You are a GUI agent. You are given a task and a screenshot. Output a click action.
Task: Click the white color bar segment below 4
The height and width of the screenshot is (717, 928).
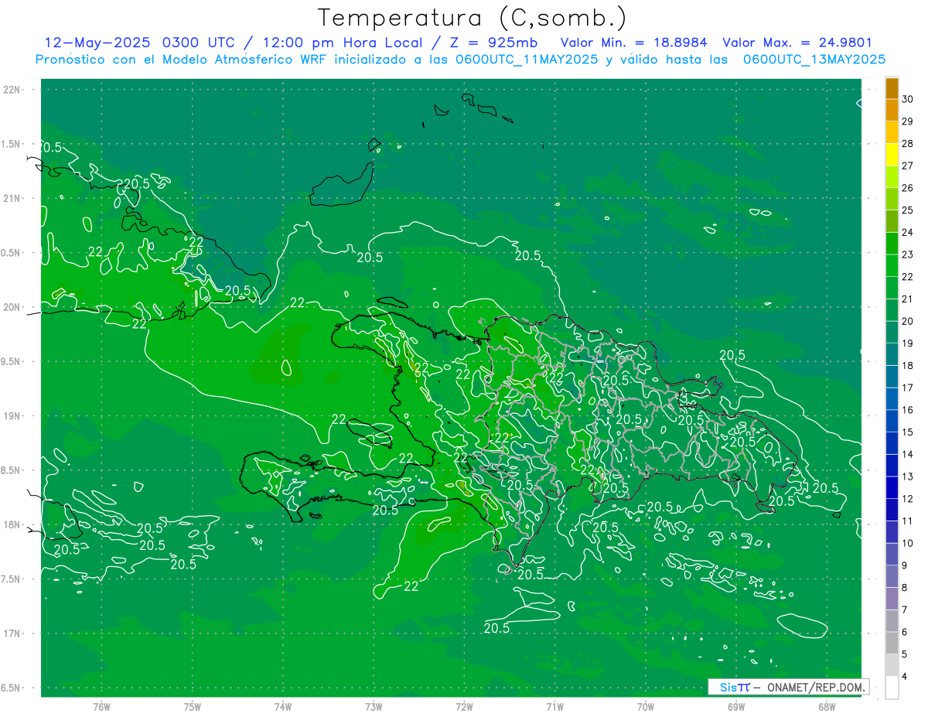tap(892, 688)
